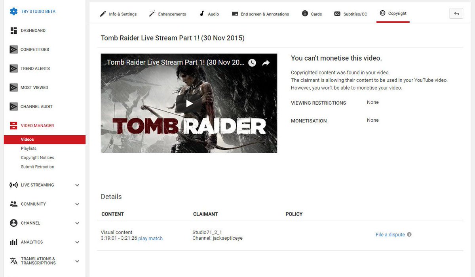Click the Competitors sidebar icon
This screenshot has height=277, width=475.
(x=13, y=50)
